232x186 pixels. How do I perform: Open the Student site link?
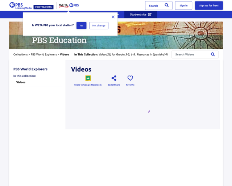click(x=141, y=15)
